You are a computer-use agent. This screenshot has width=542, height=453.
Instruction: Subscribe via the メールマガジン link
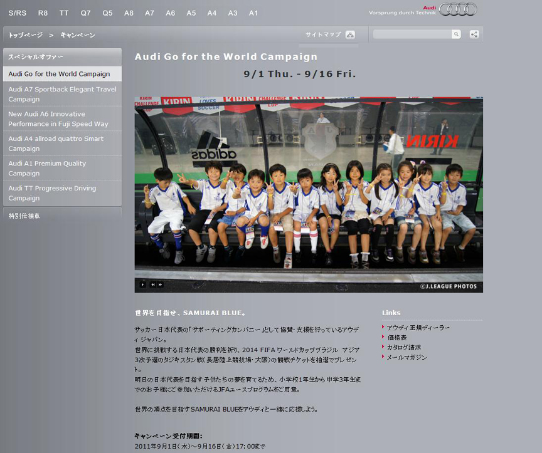click(x=406, y=357)
